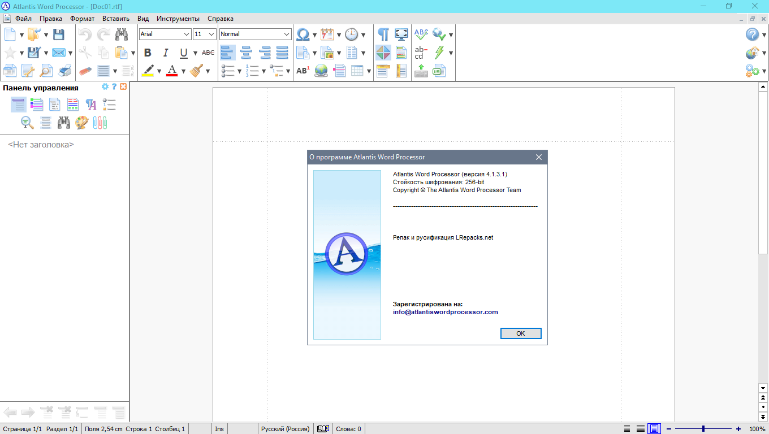This screenshot has height=434, width=769.
Task: Click the insert picture icon
Action: pyautogui.click(x=327, y=53)
